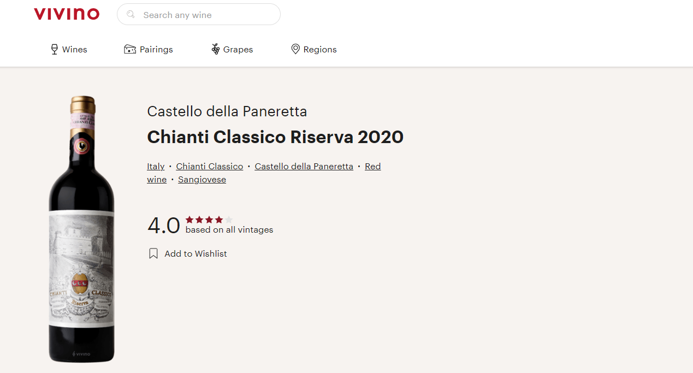Click the search magnifier icon

[x=131, y=15]
